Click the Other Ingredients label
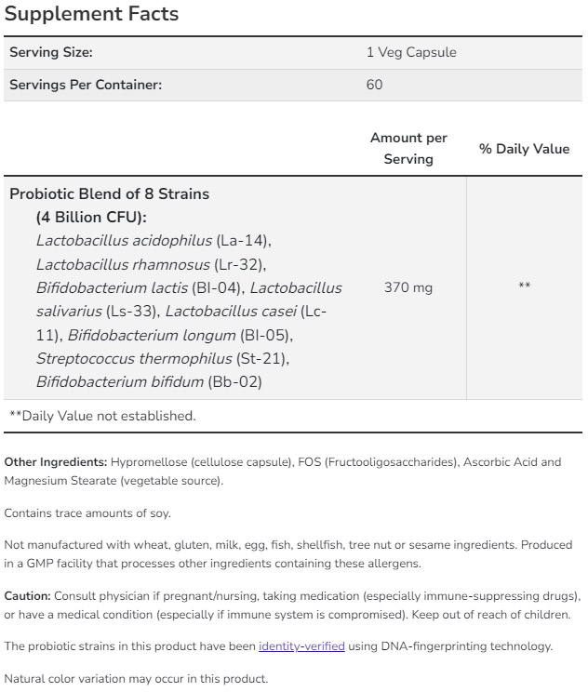This screenshot has width=588, height=692. click(56, 462)
